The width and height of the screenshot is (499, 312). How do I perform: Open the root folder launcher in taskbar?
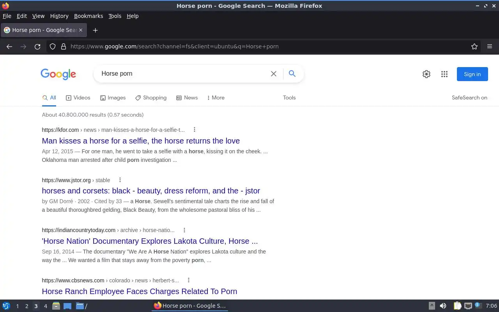tap(81, 306)
